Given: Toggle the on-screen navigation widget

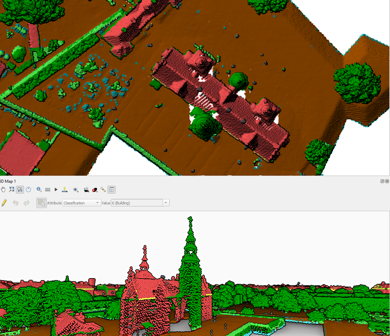Looking at the screenshot, I should point(20,190).
